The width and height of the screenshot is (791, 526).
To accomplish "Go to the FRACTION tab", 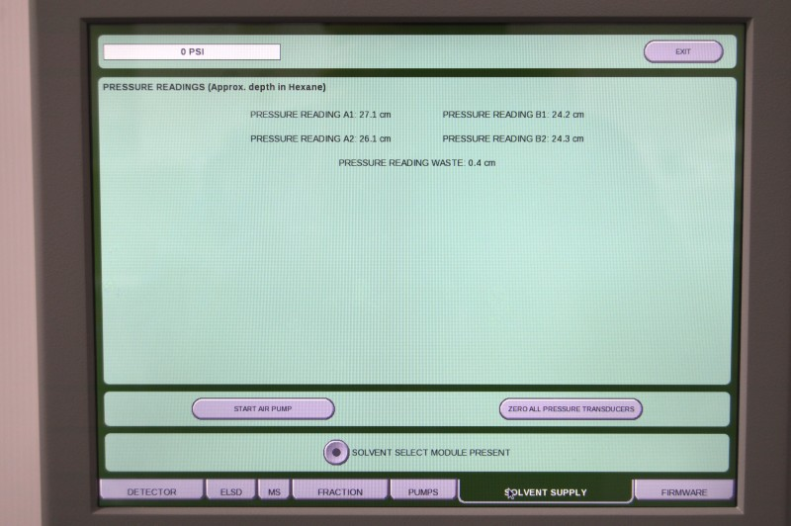I will [x=339, y=491].
